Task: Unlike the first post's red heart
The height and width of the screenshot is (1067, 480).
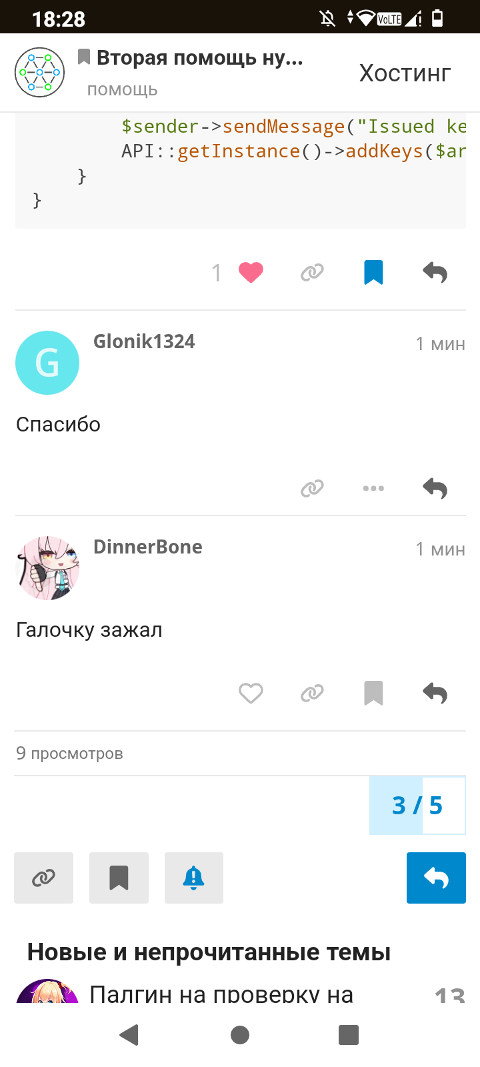Action: point(251,272)
